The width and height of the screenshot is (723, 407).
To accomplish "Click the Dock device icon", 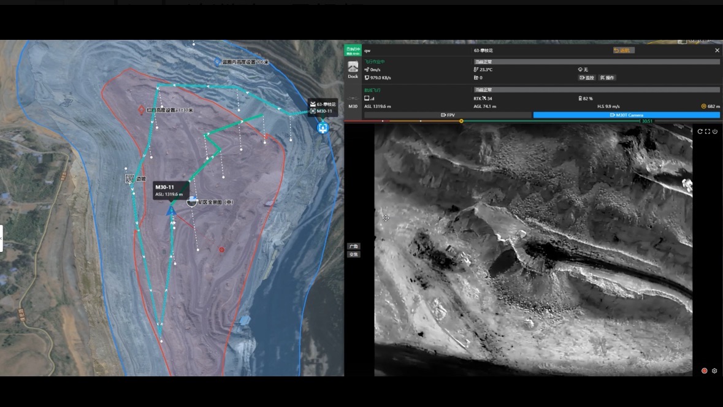I will click(353, 67).
